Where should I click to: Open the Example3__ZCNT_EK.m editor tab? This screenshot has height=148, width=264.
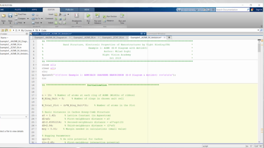tap(113, 37)
